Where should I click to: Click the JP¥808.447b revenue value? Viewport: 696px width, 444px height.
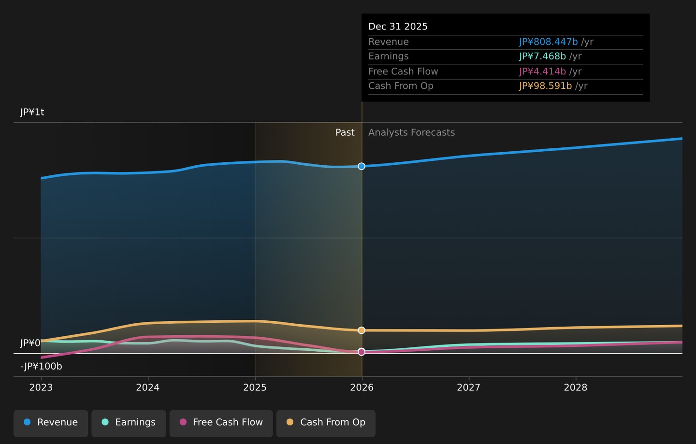pyautogui.click(x=549, y=42)
